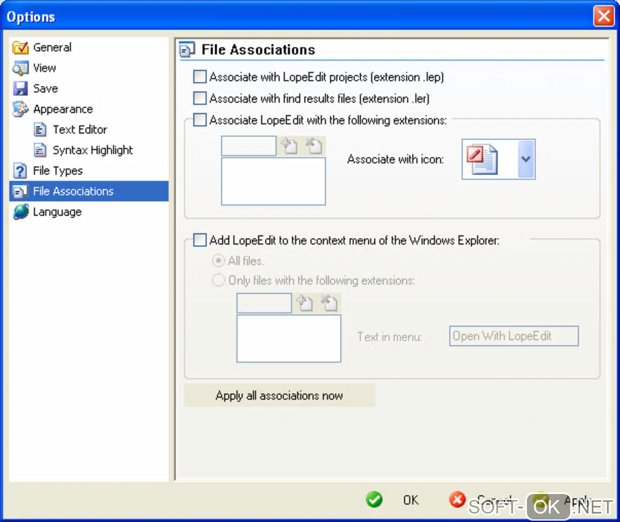This screenshot has height=522, width=620.
Task: Click the context menu extensions list box
Action: [x=289, y=338]
